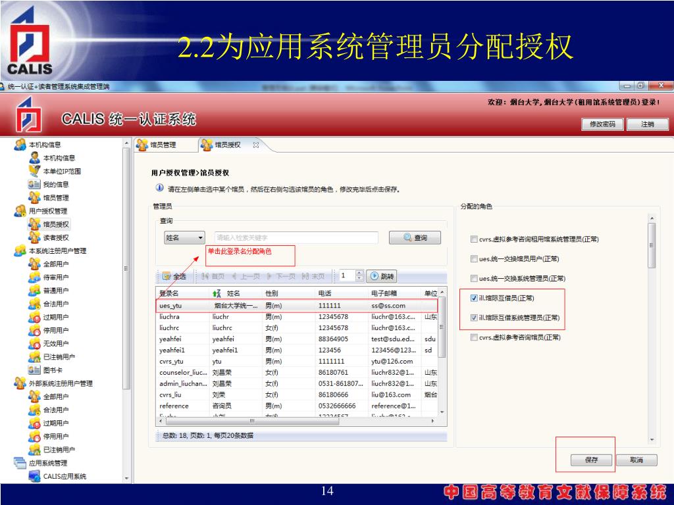Check cvrs.虚拟参考咨询租用馆系统管理员 role
674x505 pixels.
(474, 239)
